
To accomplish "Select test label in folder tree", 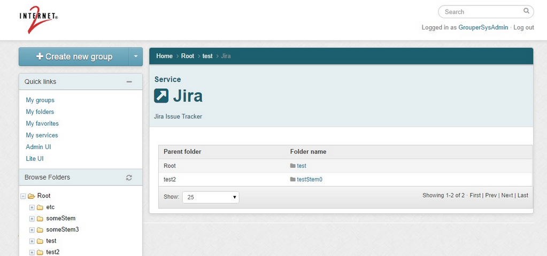I will (51, 241).
